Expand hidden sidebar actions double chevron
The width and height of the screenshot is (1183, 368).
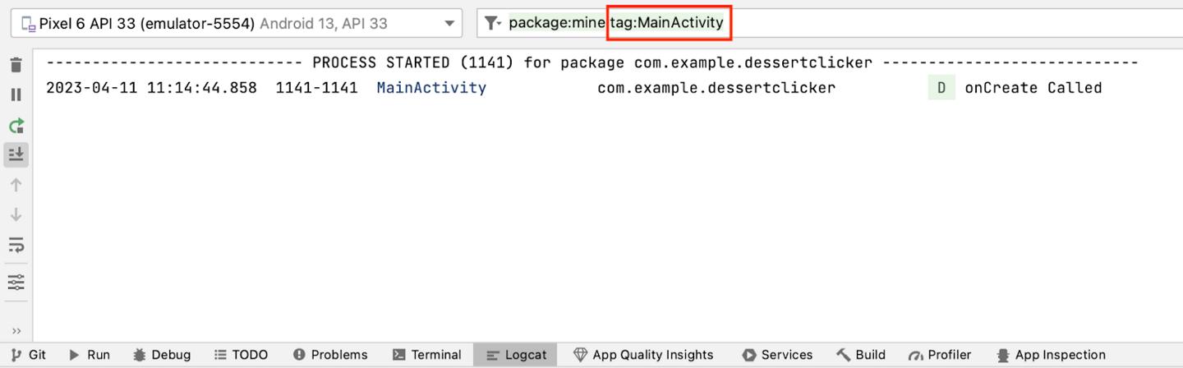[16, 331]
